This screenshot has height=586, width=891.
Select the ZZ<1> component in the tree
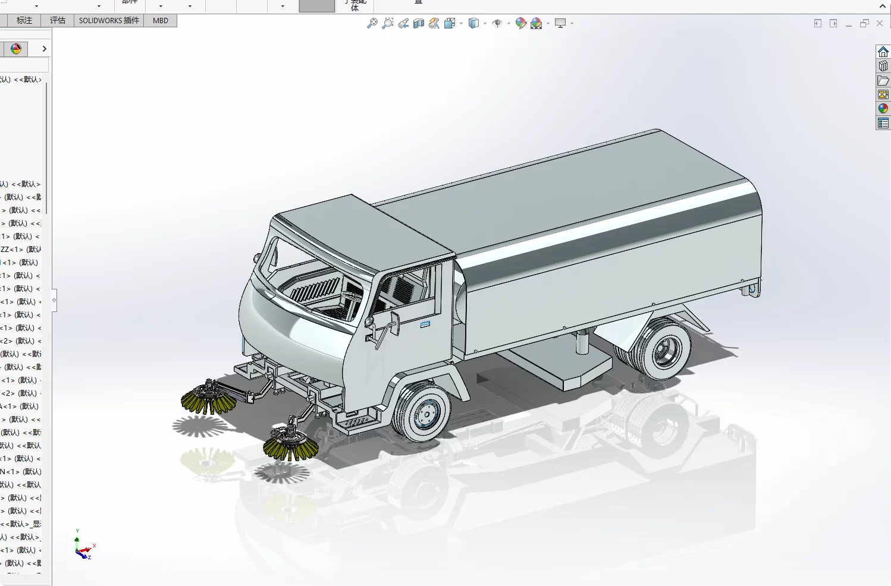click(x=21, y=249)
